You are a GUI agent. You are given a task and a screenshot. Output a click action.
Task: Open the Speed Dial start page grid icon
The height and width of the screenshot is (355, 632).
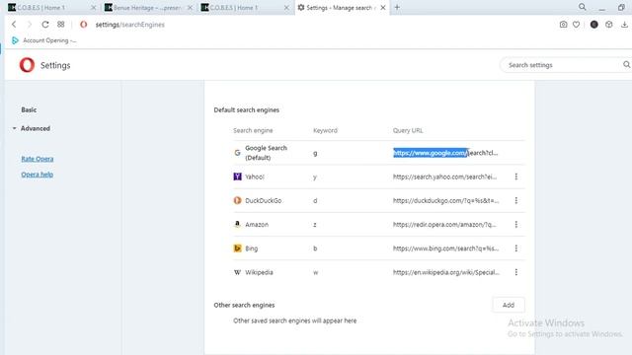point(61,24)
